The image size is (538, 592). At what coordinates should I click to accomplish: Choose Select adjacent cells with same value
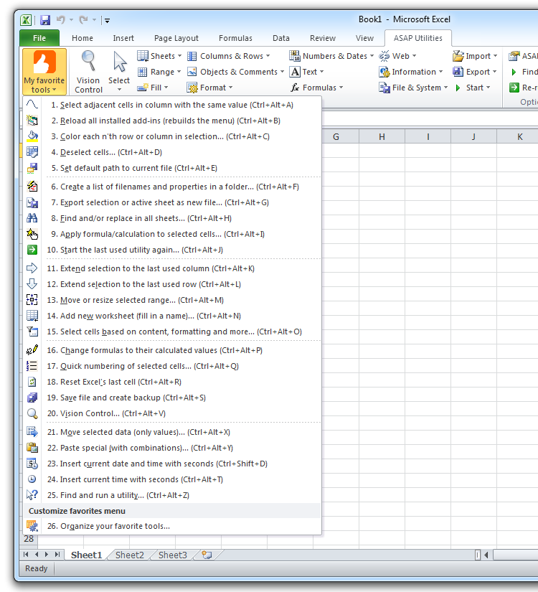pyautogui.click(x=173, y=105)
